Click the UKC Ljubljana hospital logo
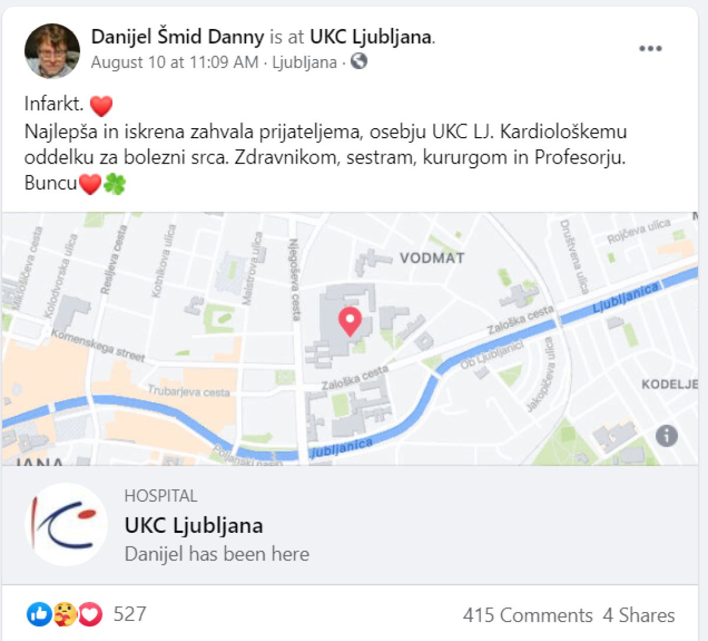Viewport: 708px width, 641px height. tap(66, 525)
